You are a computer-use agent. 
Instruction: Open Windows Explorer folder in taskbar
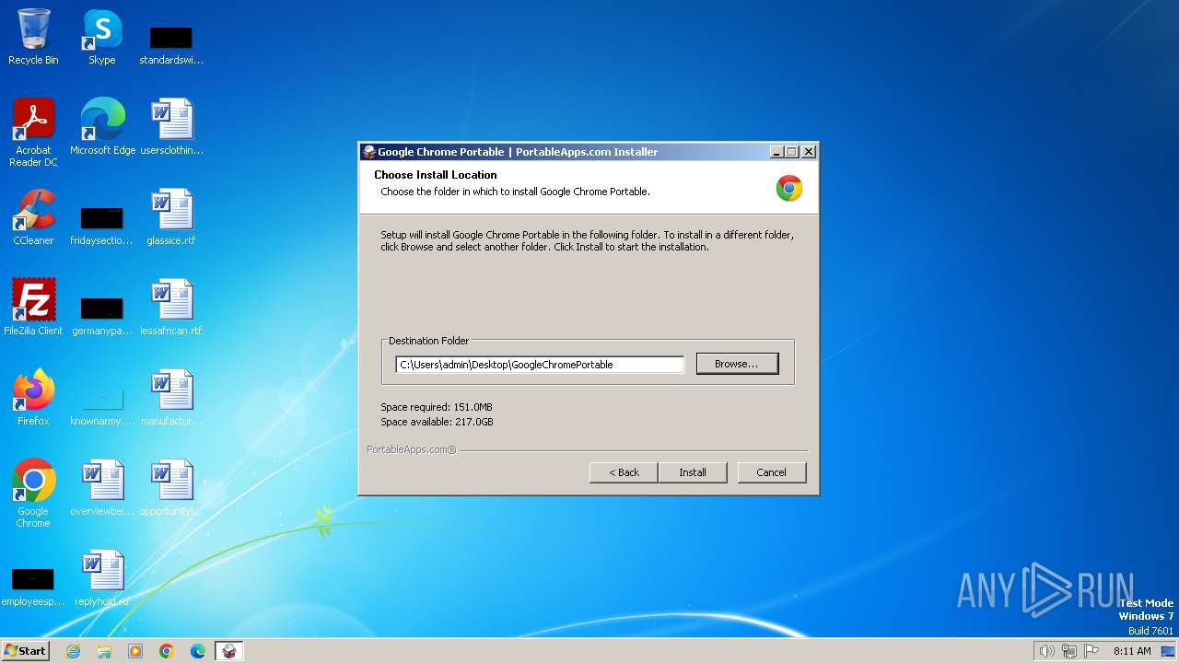[x=104, y=651]
